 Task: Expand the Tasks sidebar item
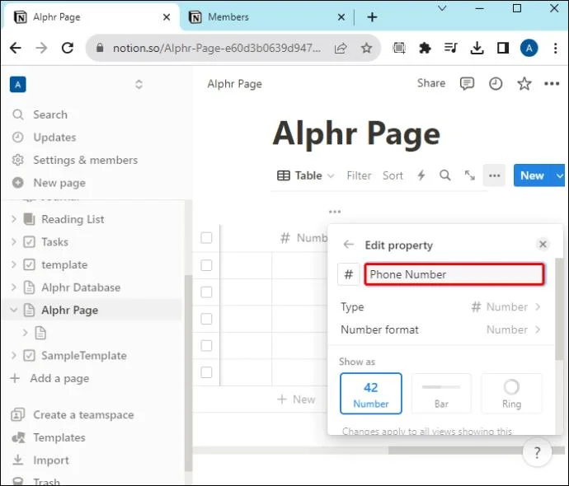(x=14, y=242)
